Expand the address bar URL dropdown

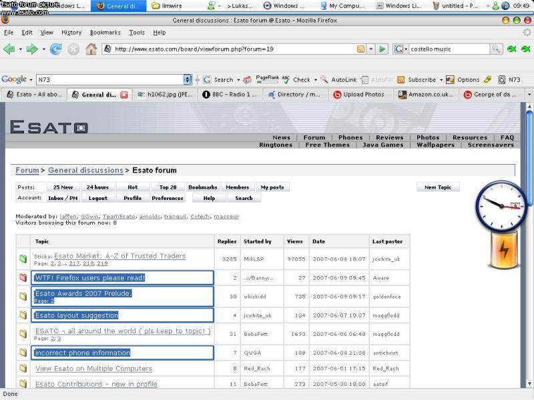click(371, 49)
